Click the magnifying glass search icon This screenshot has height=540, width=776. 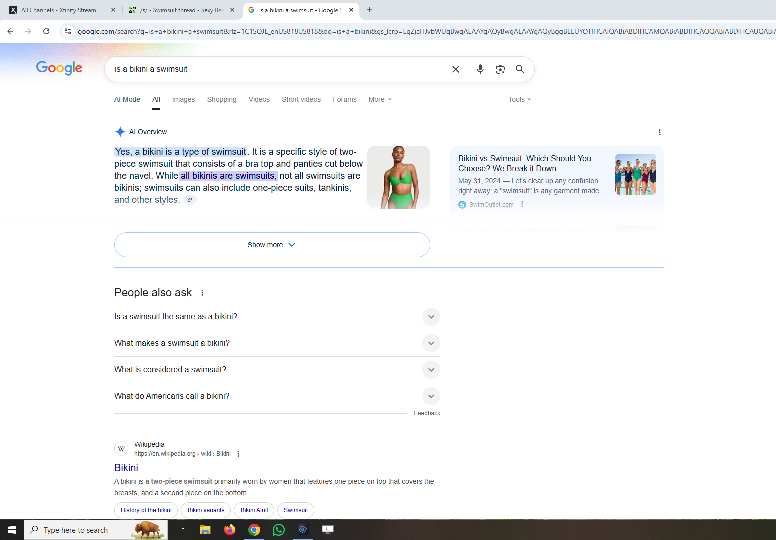[520, 69]
